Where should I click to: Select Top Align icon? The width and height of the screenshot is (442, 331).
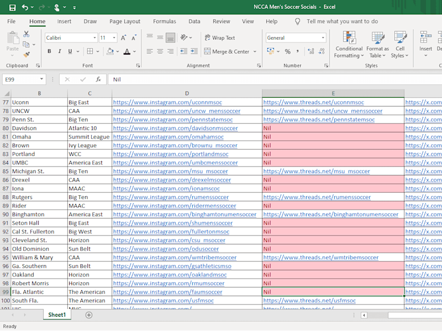150,37
